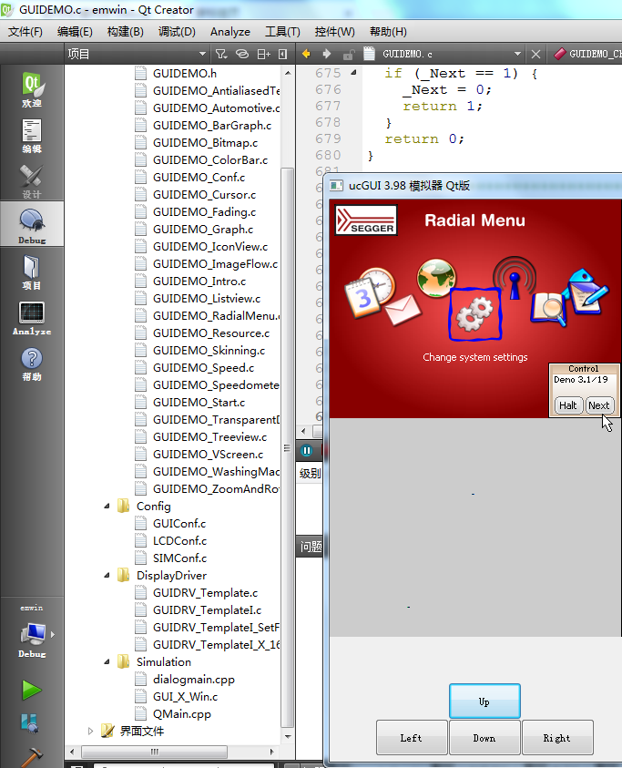Open the 调试(D) menu
The height and width of the screenshot is (768, 622).
(177, 31)
